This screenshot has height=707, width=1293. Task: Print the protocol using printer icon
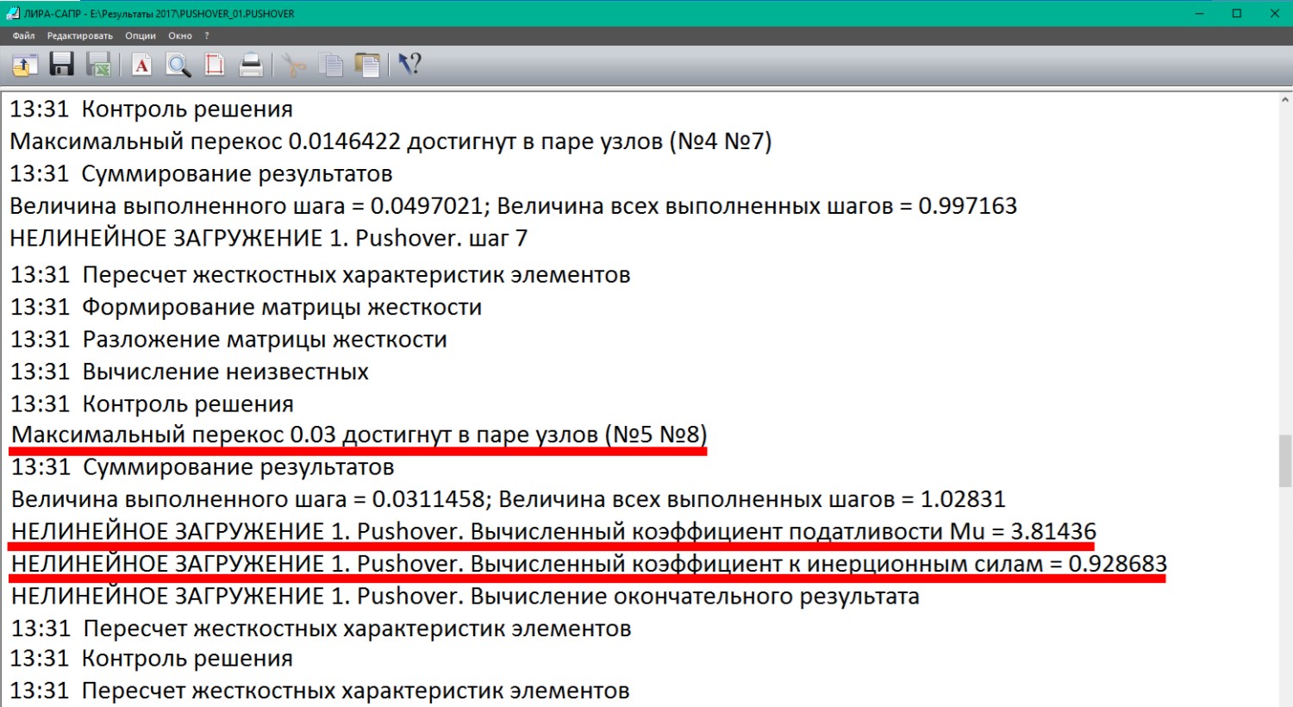(251, 65)
